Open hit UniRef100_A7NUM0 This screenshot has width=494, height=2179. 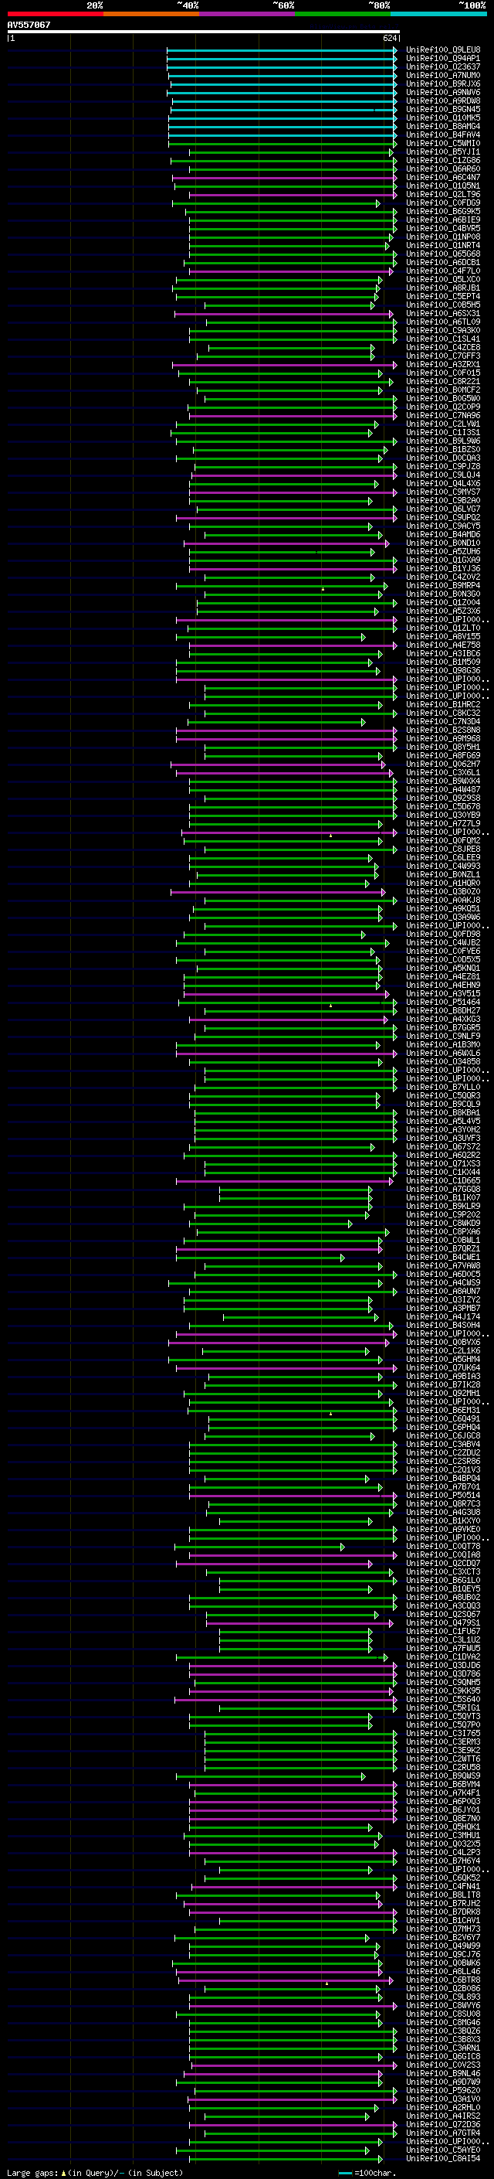(443, 75)
